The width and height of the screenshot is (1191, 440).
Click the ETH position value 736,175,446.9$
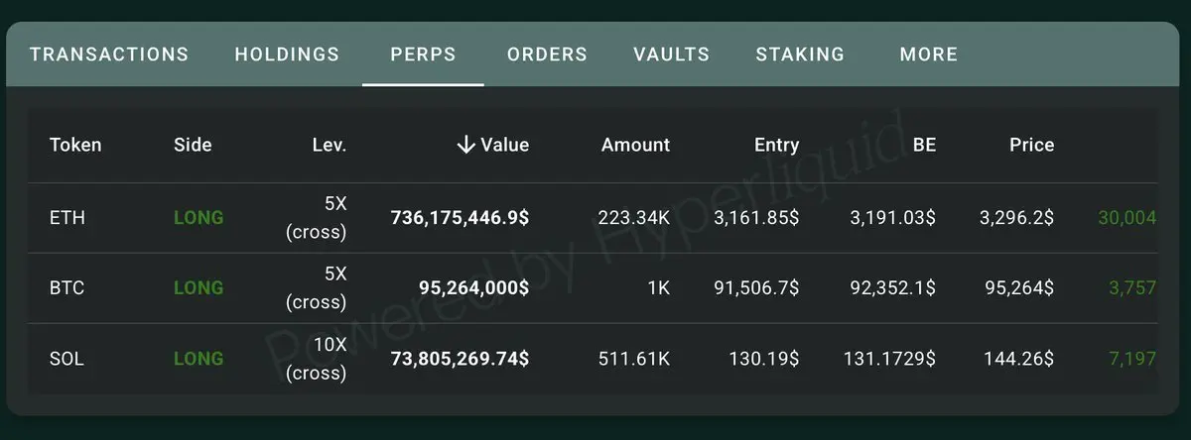[460, 218]
